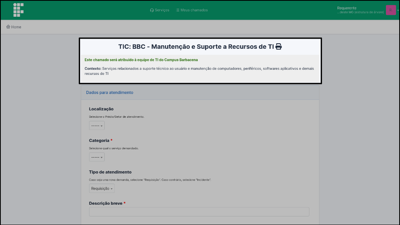Image resolution: width=400 pixels, height=225 pixels.
Task: Click the house icon in the breadcrumb
Action: (8, 27)
